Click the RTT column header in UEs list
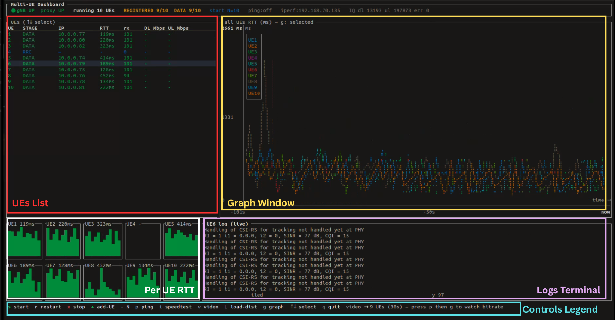615x320 pixels. point(104,28)
